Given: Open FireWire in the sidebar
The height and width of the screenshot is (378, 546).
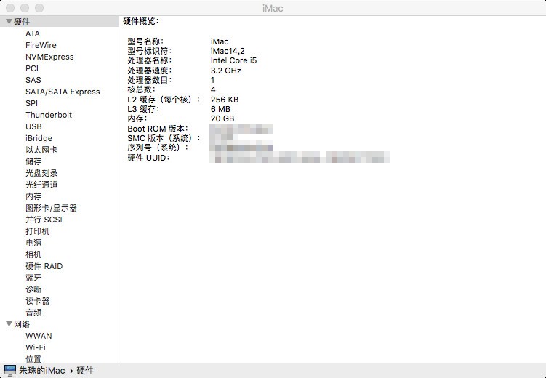Looking at the screenshot, I should tap(41, 45).
